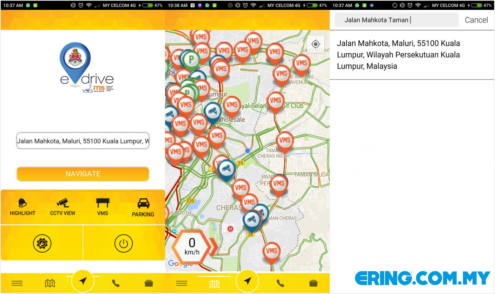This screenshot has height=294, width=495.
Task: Focus the Jalan Mahkota Taman search field
Action: 397,20
